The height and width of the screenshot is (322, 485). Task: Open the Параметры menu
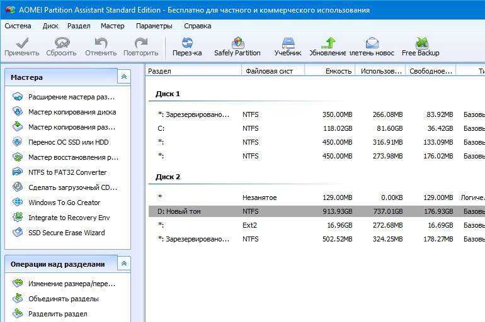(x=154, y=26)
